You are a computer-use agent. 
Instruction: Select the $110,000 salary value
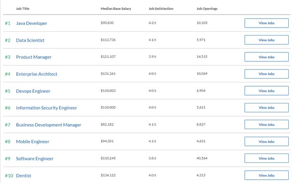108,107
